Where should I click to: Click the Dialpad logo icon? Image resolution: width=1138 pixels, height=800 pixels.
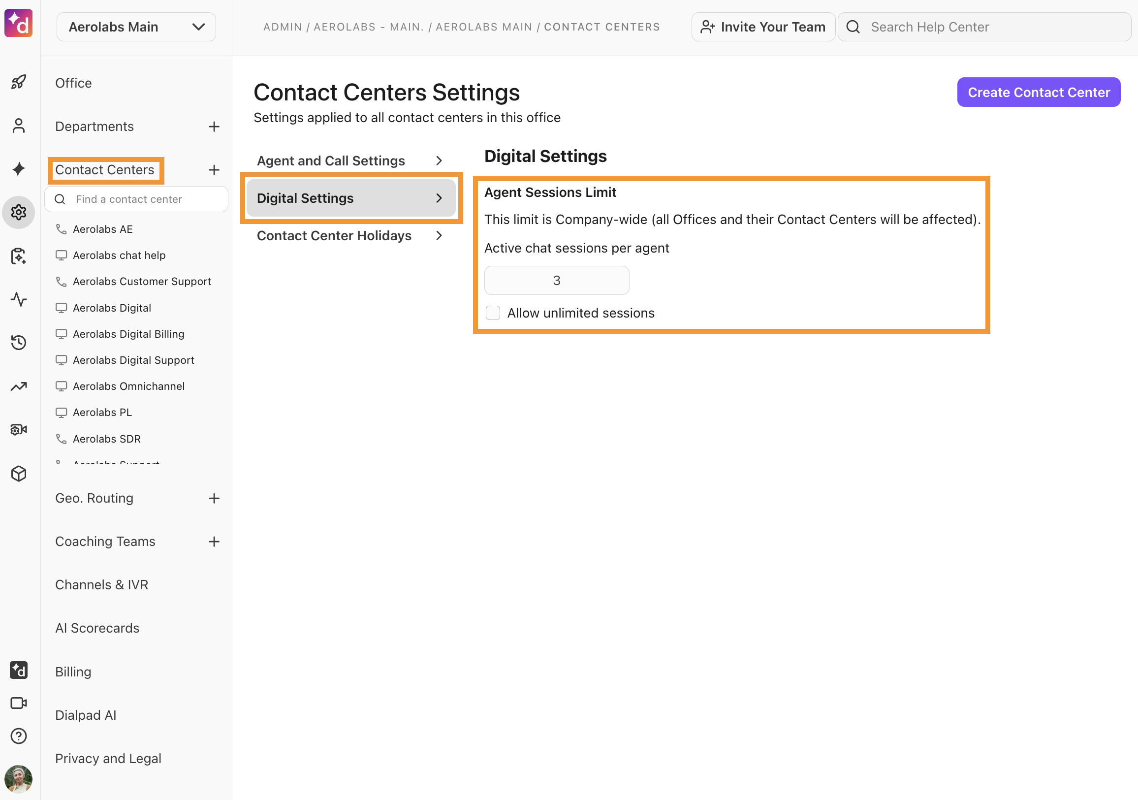click(x=18, y=23)
